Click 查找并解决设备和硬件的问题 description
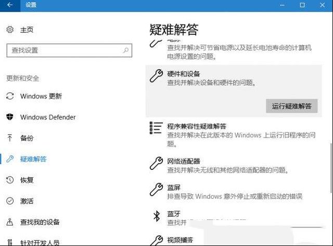 pyautogui.click(x=212, y=82)
